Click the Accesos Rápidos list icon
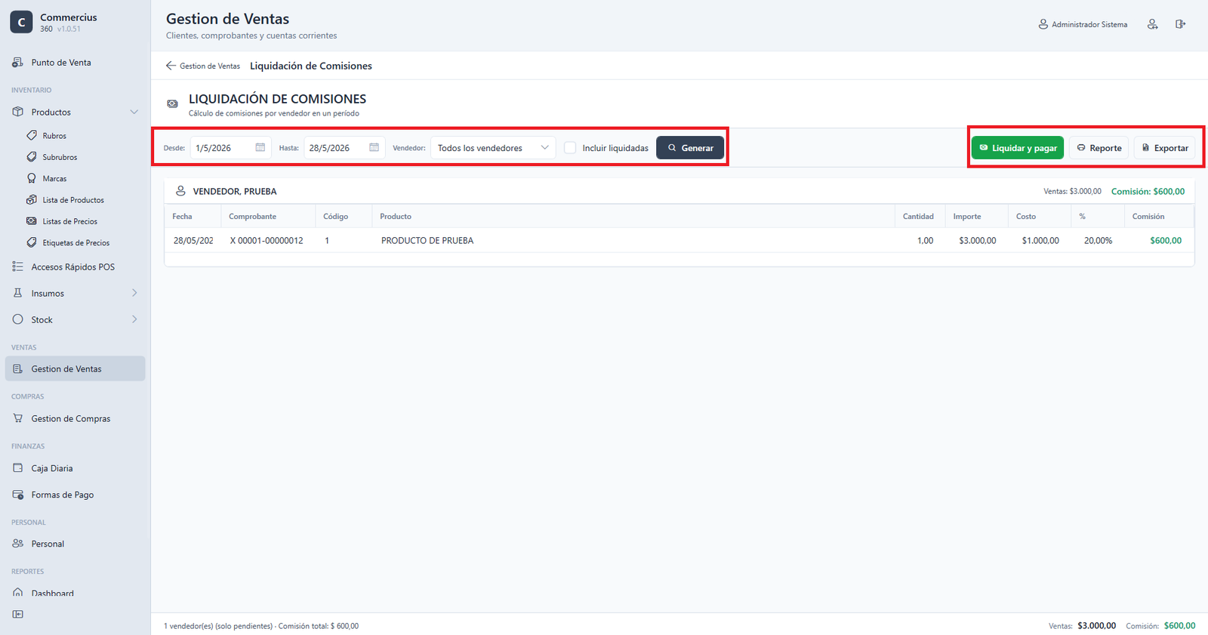This screenshot has width=1208, height=635. [18, 267]
